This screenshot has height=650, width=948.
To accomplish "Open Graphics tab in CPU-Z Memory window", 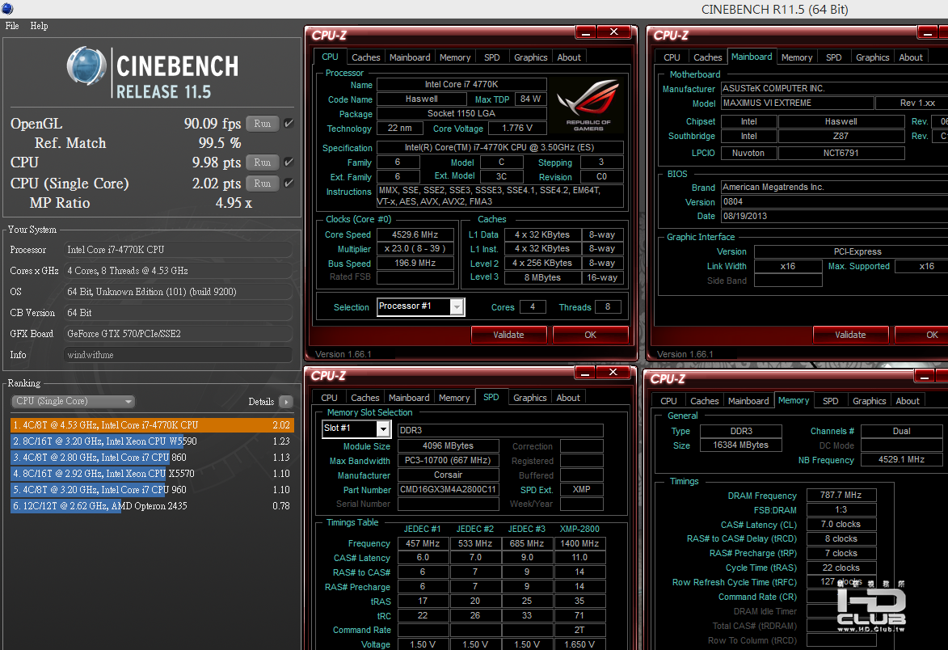I will [869, 402].
